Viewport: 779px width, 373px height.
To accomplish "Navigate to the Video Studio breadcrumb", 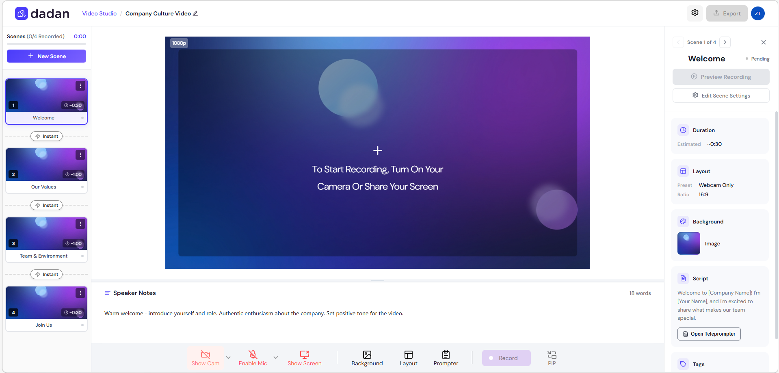I will [99, 13].
